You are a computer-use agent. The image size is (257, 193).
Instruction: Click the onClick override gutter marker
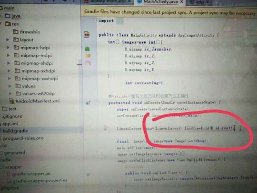pyautogui.click(x=88, y=174)
